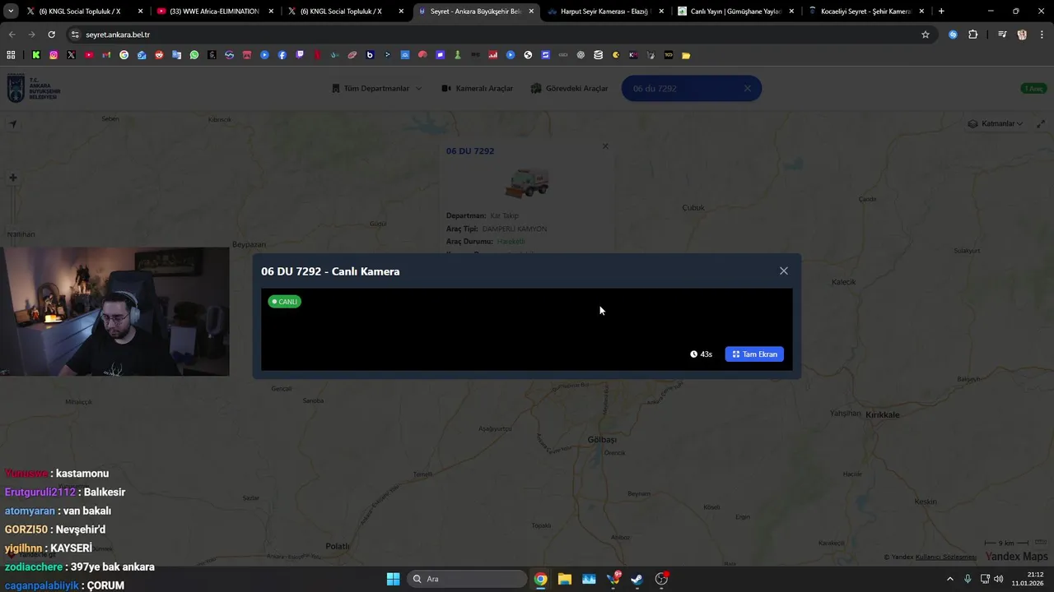
Task: Open the Facebook bookmark
Action: click(282, 55)
